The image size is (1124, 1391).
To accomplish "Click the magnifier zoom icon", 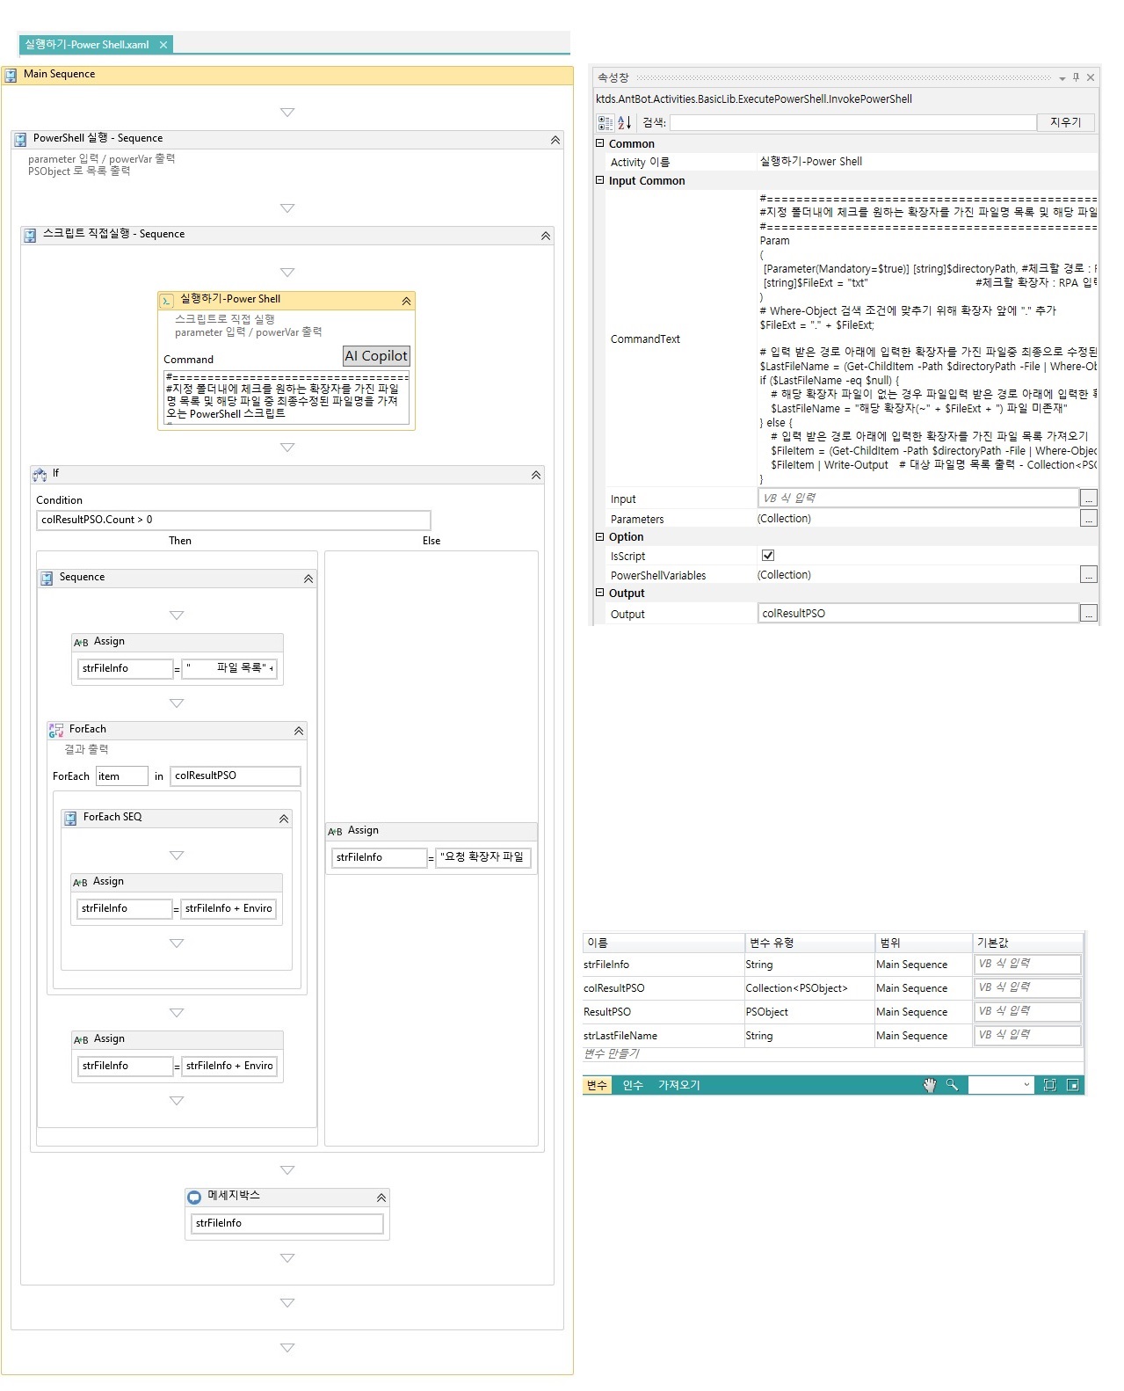I will click(x=952, y=1085).
